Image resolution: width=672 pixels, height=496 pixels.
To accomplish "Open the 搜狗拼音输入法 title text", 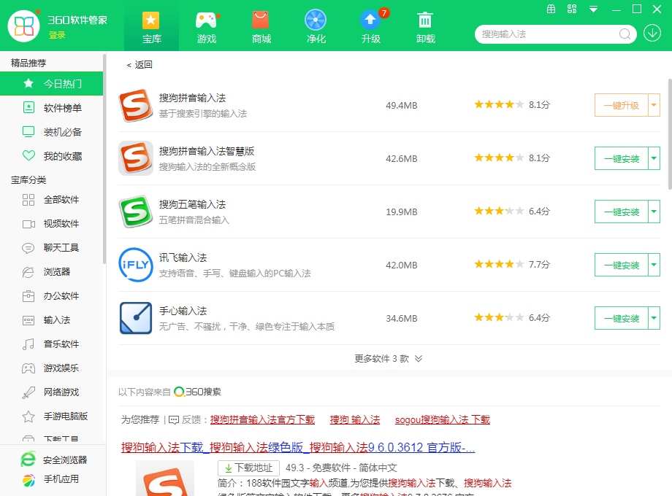I will pos(192,98).
